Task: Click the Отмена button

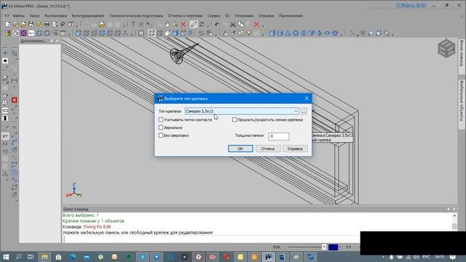Action: tap(268, 148)
